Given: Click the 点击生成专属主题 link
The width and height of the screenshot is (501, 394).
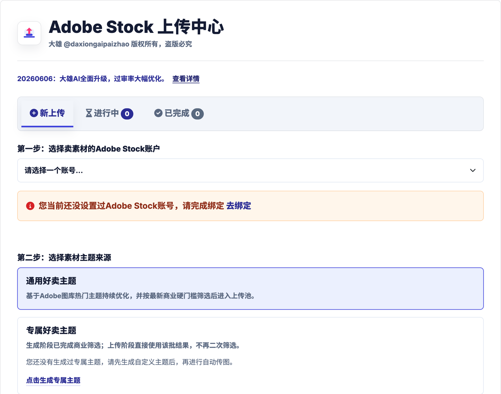Looking at the screenshot, I should 53,380.
